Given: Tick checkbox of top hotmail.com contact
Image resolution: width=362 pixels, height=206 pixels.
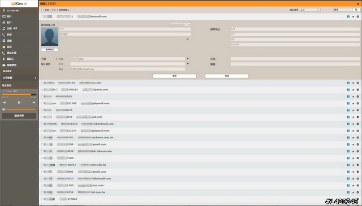Looking at the screenshot, I should [42, 16].
